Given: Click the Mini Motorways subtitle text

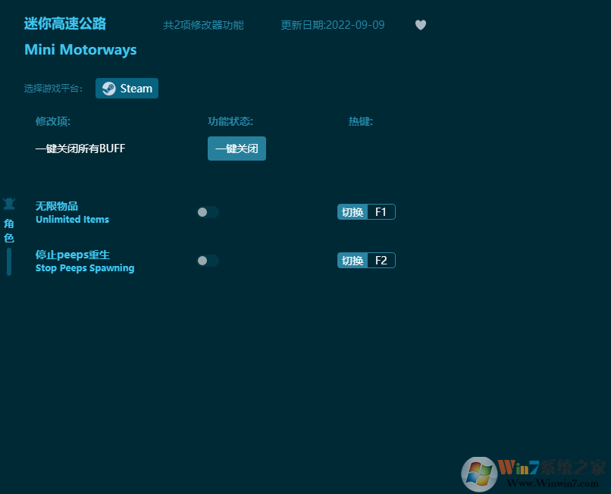Looking at the screenshot, I should tap(80, 49).
